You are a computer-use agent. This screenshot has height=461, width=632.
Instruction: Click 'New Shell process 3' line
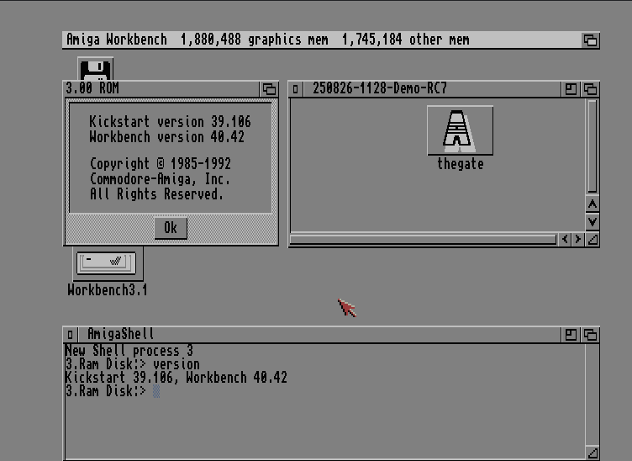coord(129,351)
